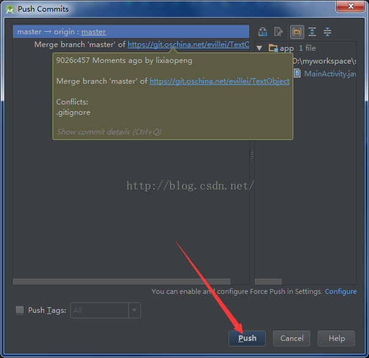The height and width of the screenshot is (358, 369).
Task: Click the '1 file' count text
Action: (307, 48)
